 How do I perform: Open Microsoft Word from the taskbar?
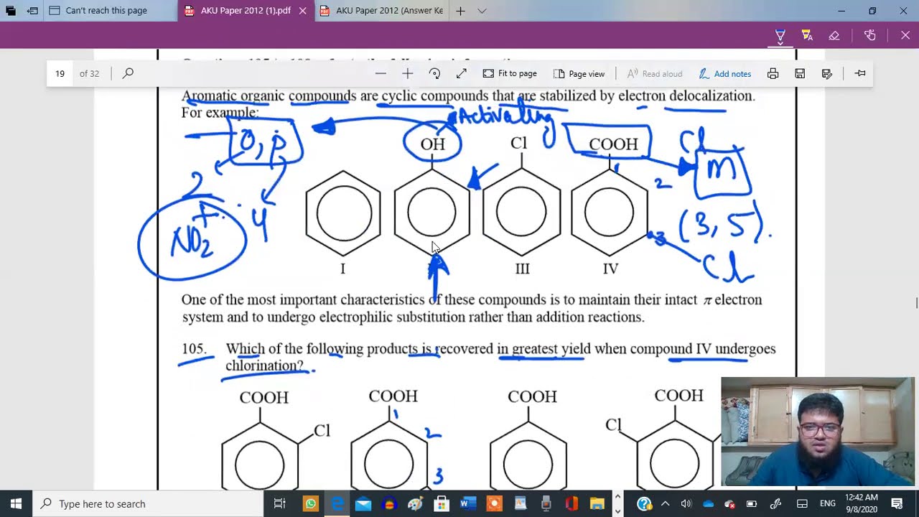tap(467, 503)
